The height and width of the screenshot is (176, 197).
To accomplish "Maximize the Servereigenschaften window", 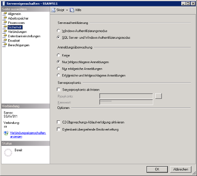I will [x=188, y=4].
